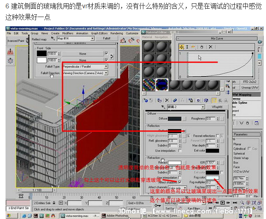
Task: Click the white Side color swatch
Action: 41,60
